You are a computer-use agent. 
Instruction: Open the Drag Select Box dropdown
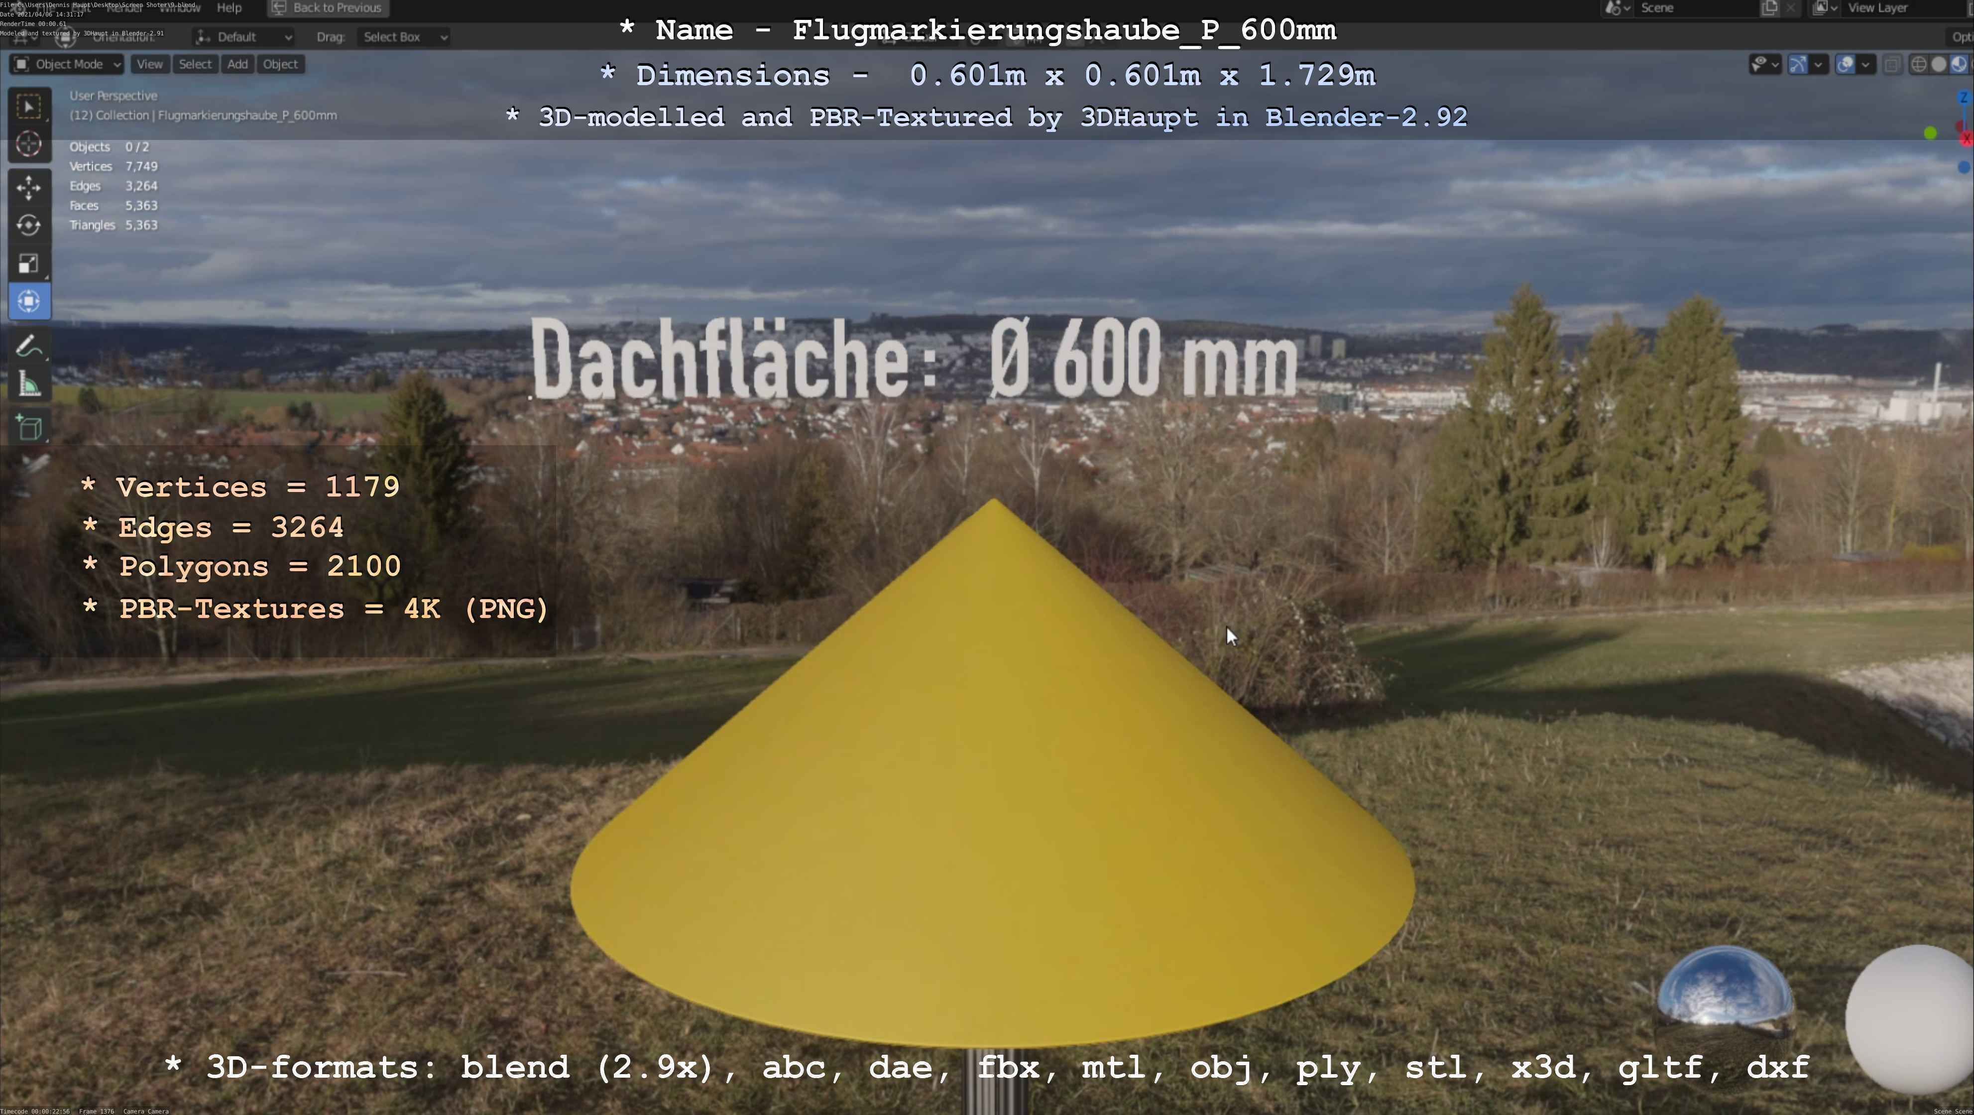(403, 37)
